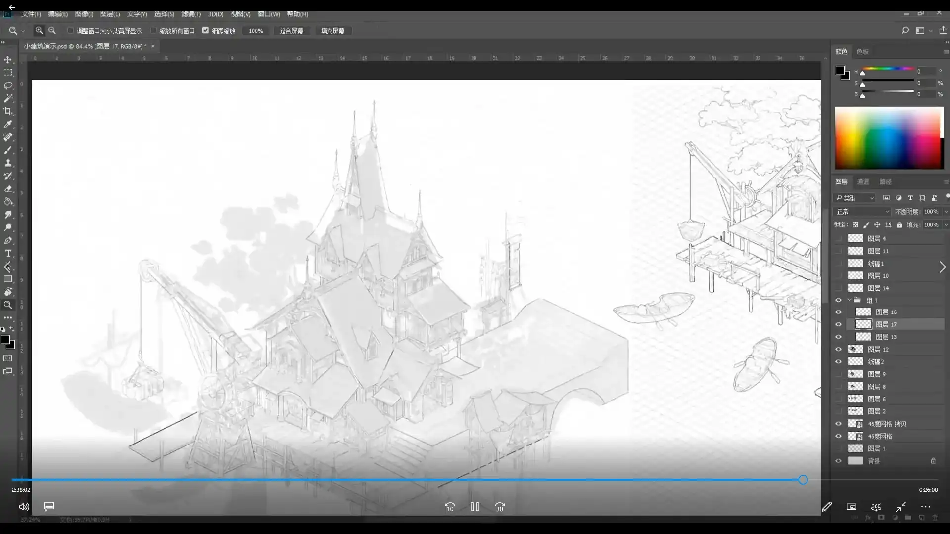The height and width of the screenshot is (534, 950).
Task: Enable resize windows to fit checkbox
Action: (70, 30)
